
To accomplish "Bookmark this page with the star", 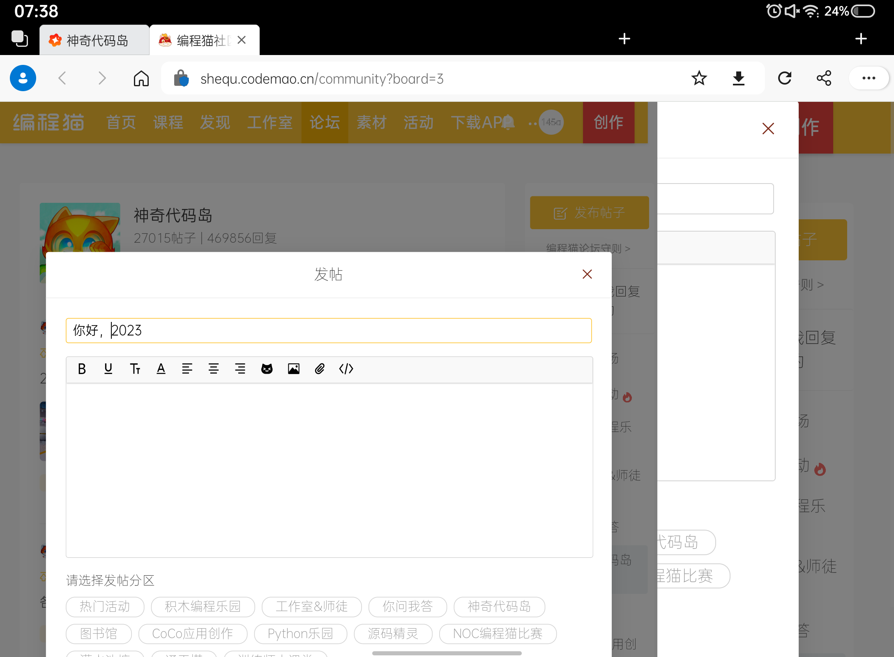I will [x=699, y=78].
